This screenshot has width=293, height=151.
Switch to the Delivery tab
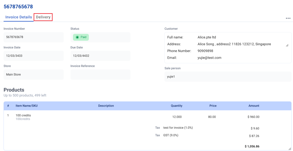[43, 17]
